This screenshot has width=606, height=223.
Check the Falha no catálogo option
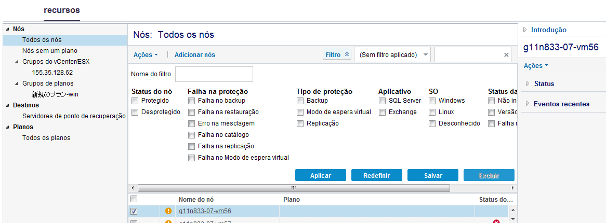click(191, 135)
